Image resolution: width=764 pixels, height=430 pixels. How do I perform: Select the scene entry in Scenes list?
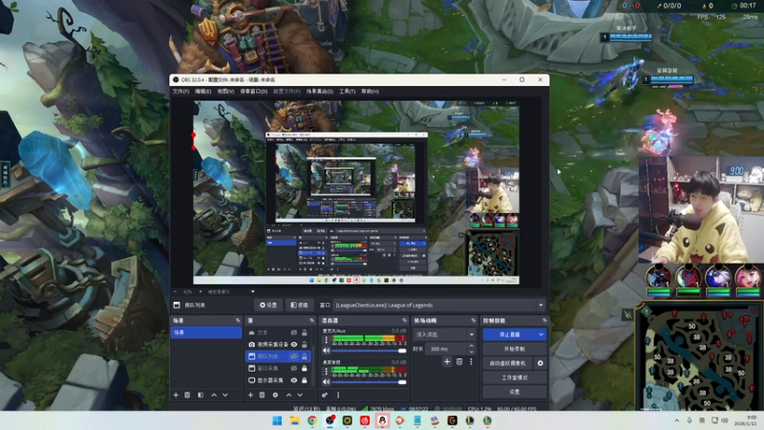tap(206, 333)
